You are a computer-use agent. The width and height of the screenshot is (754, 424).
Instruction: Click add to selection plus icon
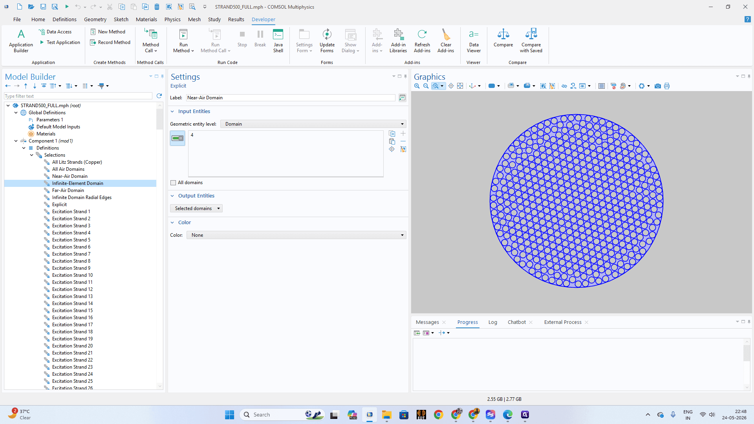tap(403, 133)
